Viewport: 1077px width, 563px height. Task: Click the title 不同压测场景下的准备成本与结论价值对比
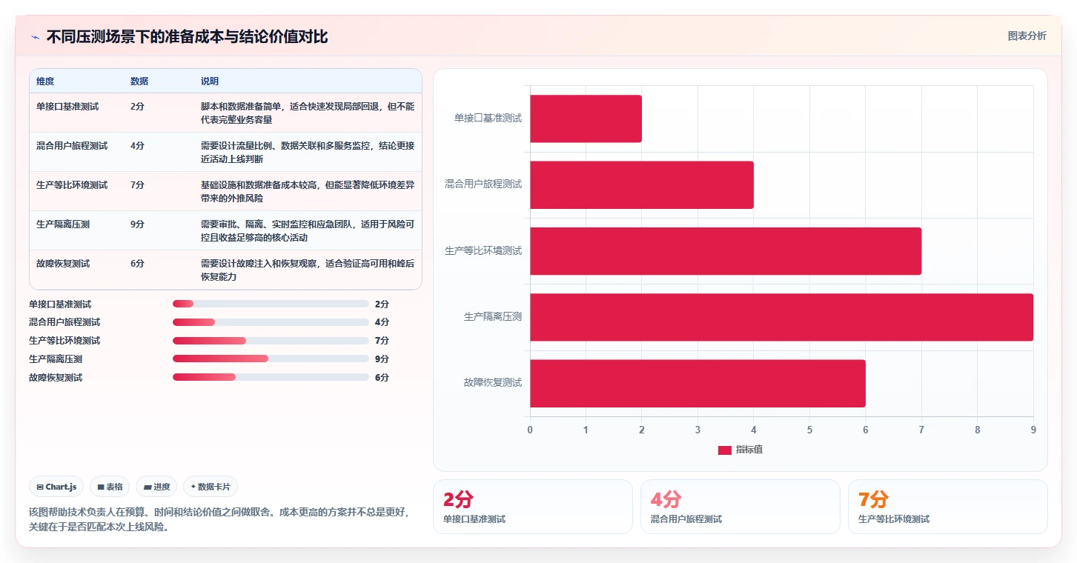tap(188, 37)
